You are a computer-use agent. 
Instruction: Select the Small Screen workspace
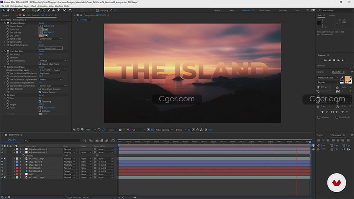pos(264,10)
